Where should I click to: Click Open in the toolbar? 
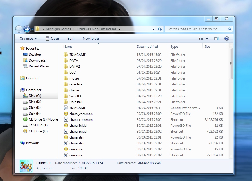52,39
